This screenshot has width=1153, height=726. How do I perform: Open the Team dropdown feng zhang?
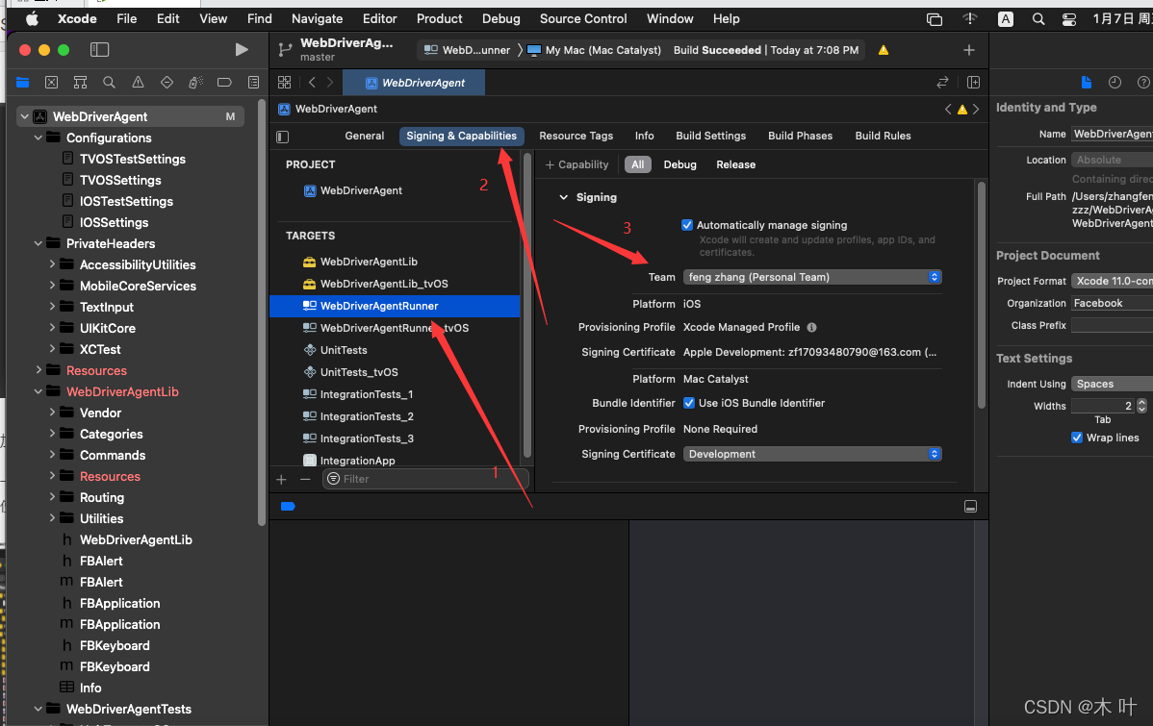click(x=811, y=277)
